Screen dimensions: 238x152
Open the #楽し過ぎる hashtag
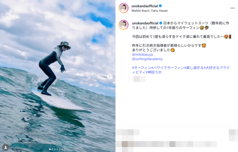point(194,68)
